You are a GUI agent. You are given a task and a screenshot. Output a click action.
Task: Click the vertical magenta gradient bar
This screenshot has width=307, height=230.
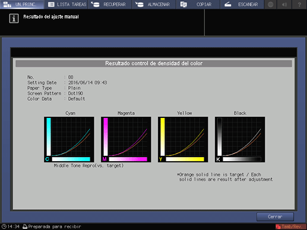106,137
